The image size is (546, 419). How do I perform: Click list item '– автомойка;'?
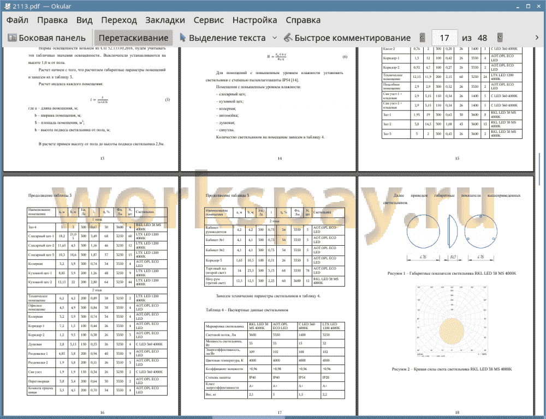pyautogui.click(x=227, y=116)
